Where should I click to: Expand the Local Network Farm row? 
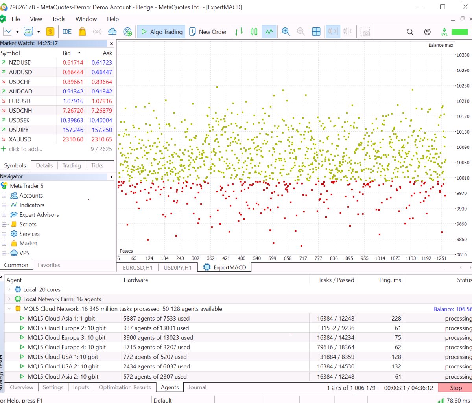pos(10,299)
